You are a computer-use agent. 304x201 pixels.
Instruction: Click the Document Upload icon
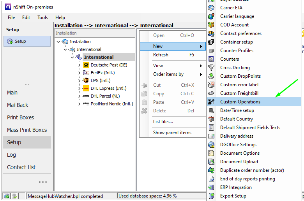point(211,162)
